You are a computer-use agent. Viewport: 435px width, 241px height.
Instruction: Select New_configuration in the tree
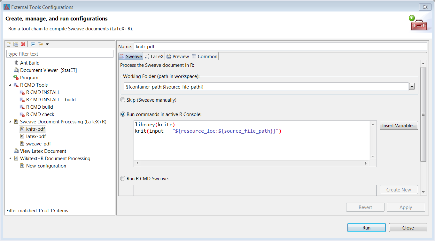46,166
